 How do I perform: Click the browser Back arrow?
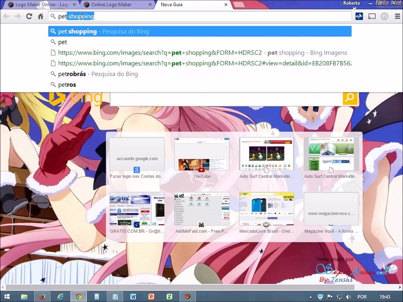pos(6,16)
